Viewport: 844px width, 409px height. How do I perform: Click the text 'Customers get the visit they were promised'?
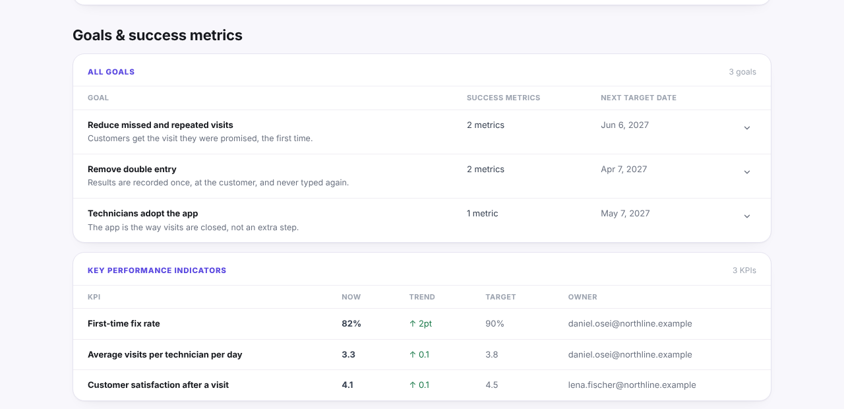(x=173, y=139)
